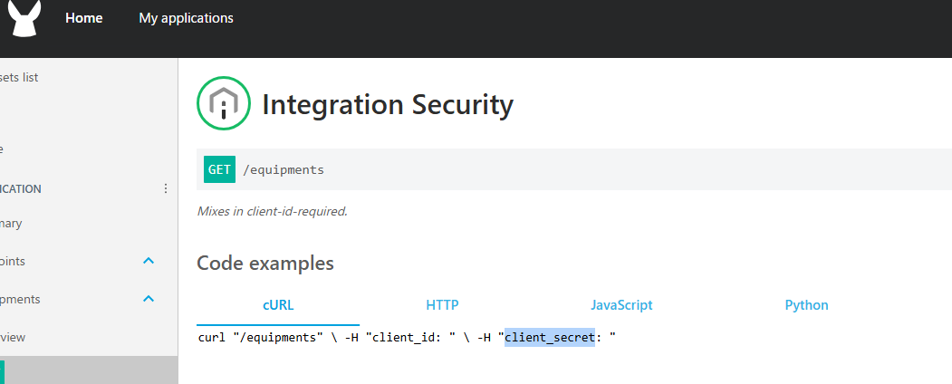Open the Overview item under equipments
This screenshot has height=384, width=952.
coord(13,337)
